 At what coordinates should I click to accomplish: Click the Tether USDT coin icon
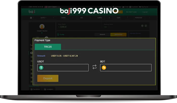pos(41,68)
